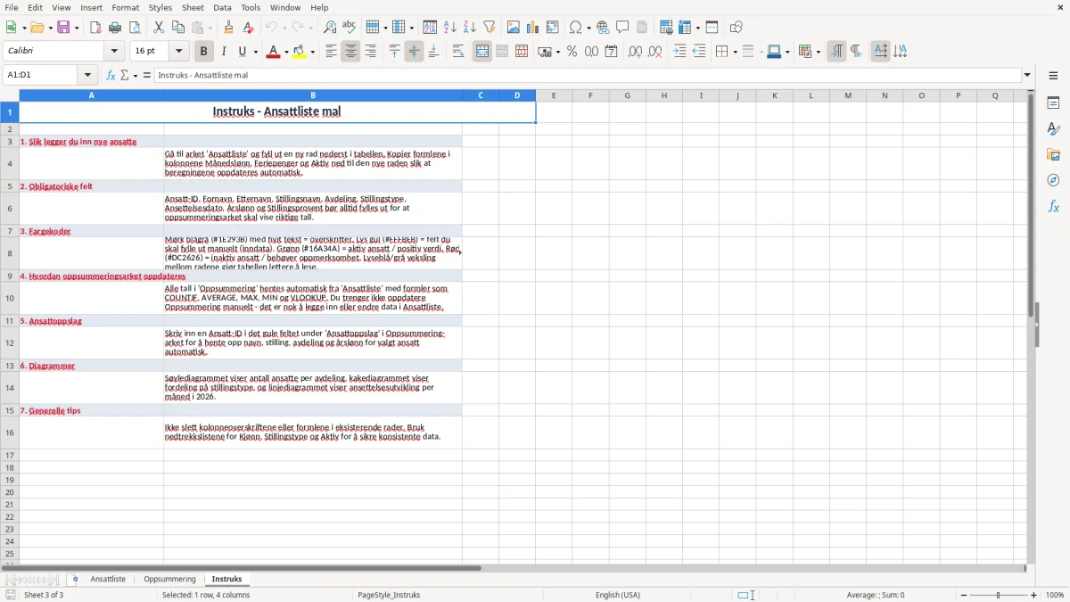
Task: Toggle Wrap Text button
Action: tap(458, 52)
